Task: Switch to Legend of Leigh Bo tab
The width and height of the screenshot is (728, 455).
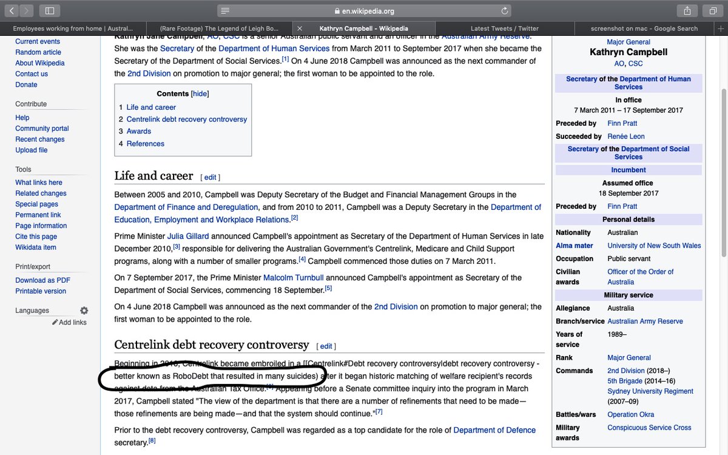Action: tap(218, 29)
